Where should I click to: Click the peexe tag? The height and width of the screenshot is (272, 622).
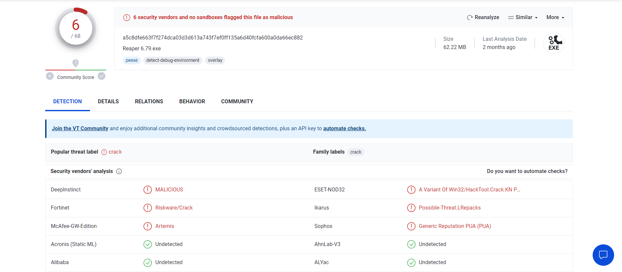(132, 61)
